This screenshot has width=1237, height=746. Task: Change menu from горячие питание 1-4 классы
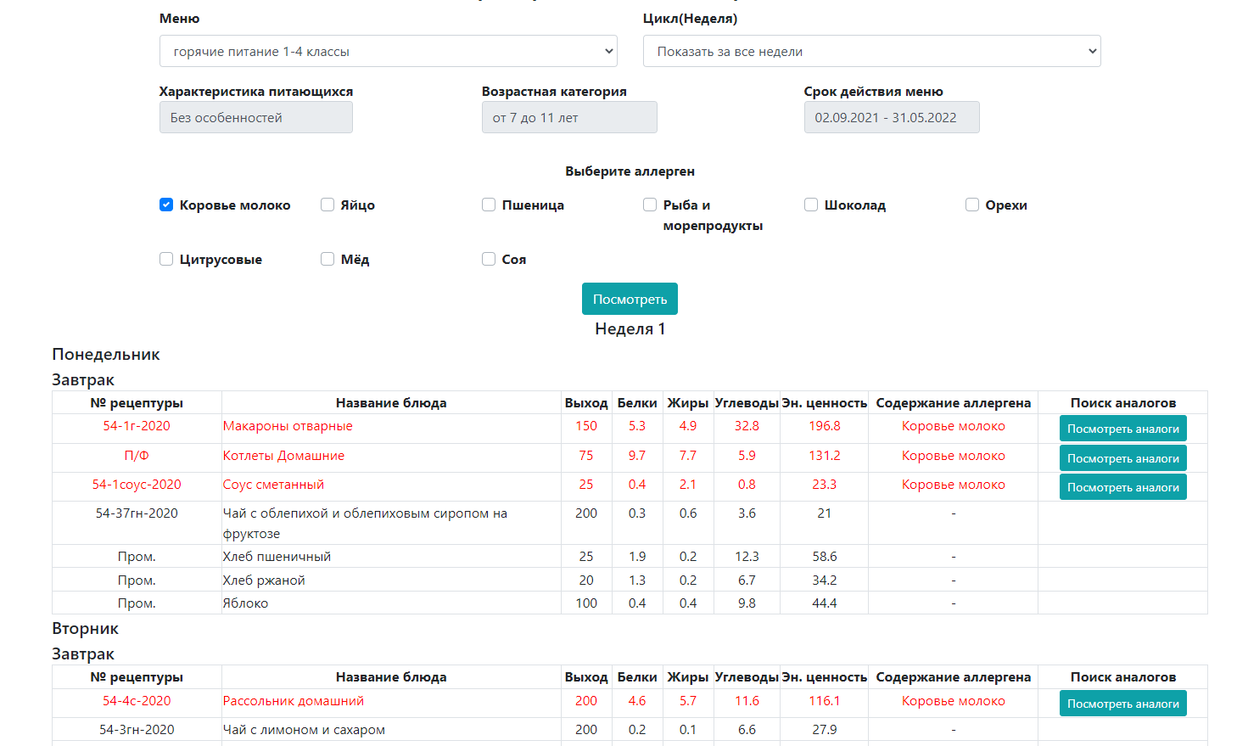click(388, 51)
